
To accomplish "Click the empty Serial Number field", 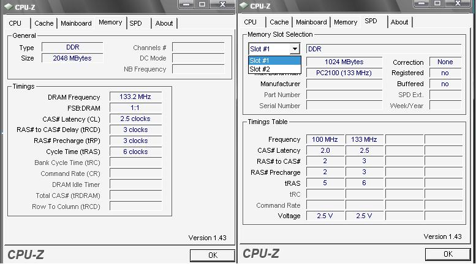I will (344, 106).
